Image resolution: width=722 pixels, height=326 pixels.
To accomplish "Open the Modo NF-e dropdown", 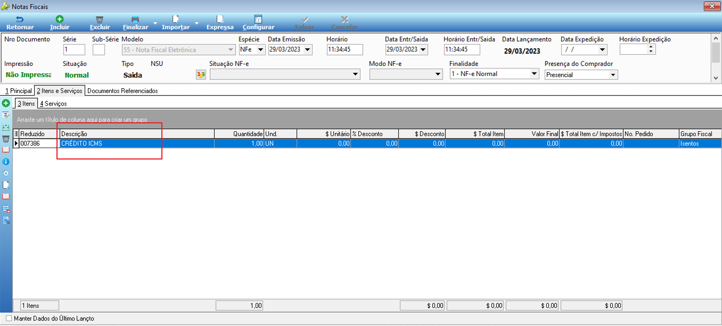I will (437, 74).
